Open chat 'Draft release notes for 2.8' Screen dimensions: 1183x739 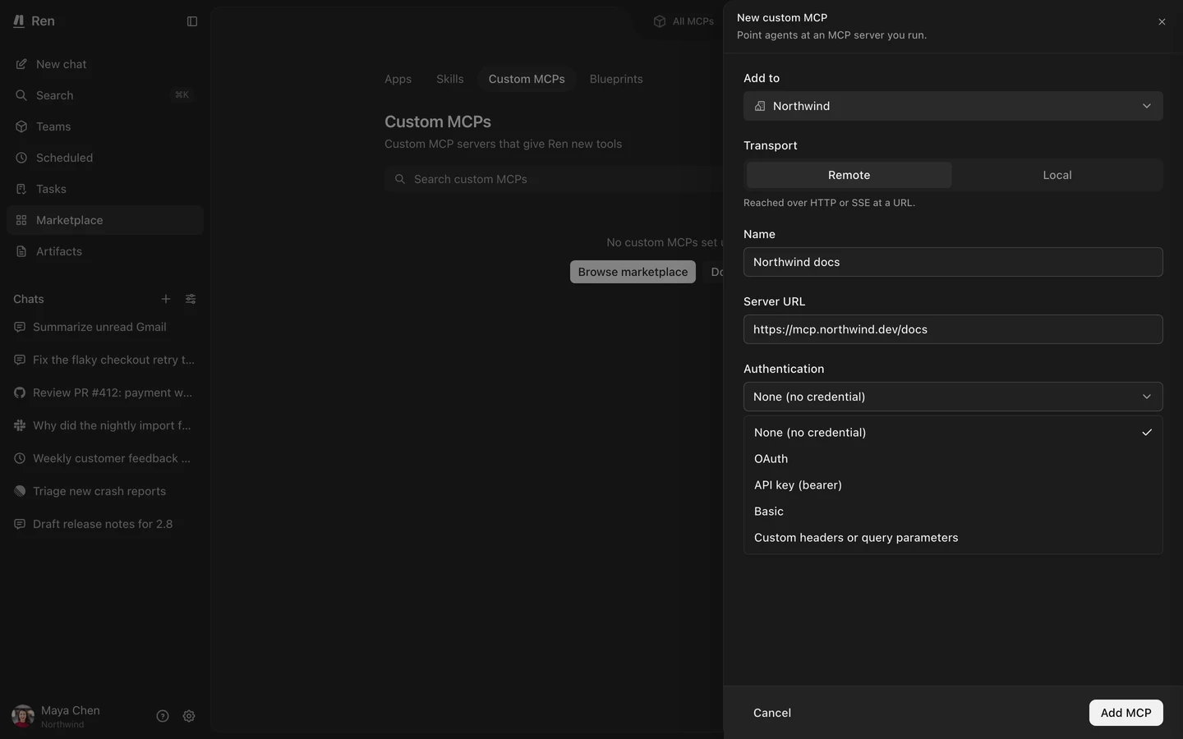tap(105, 524)
